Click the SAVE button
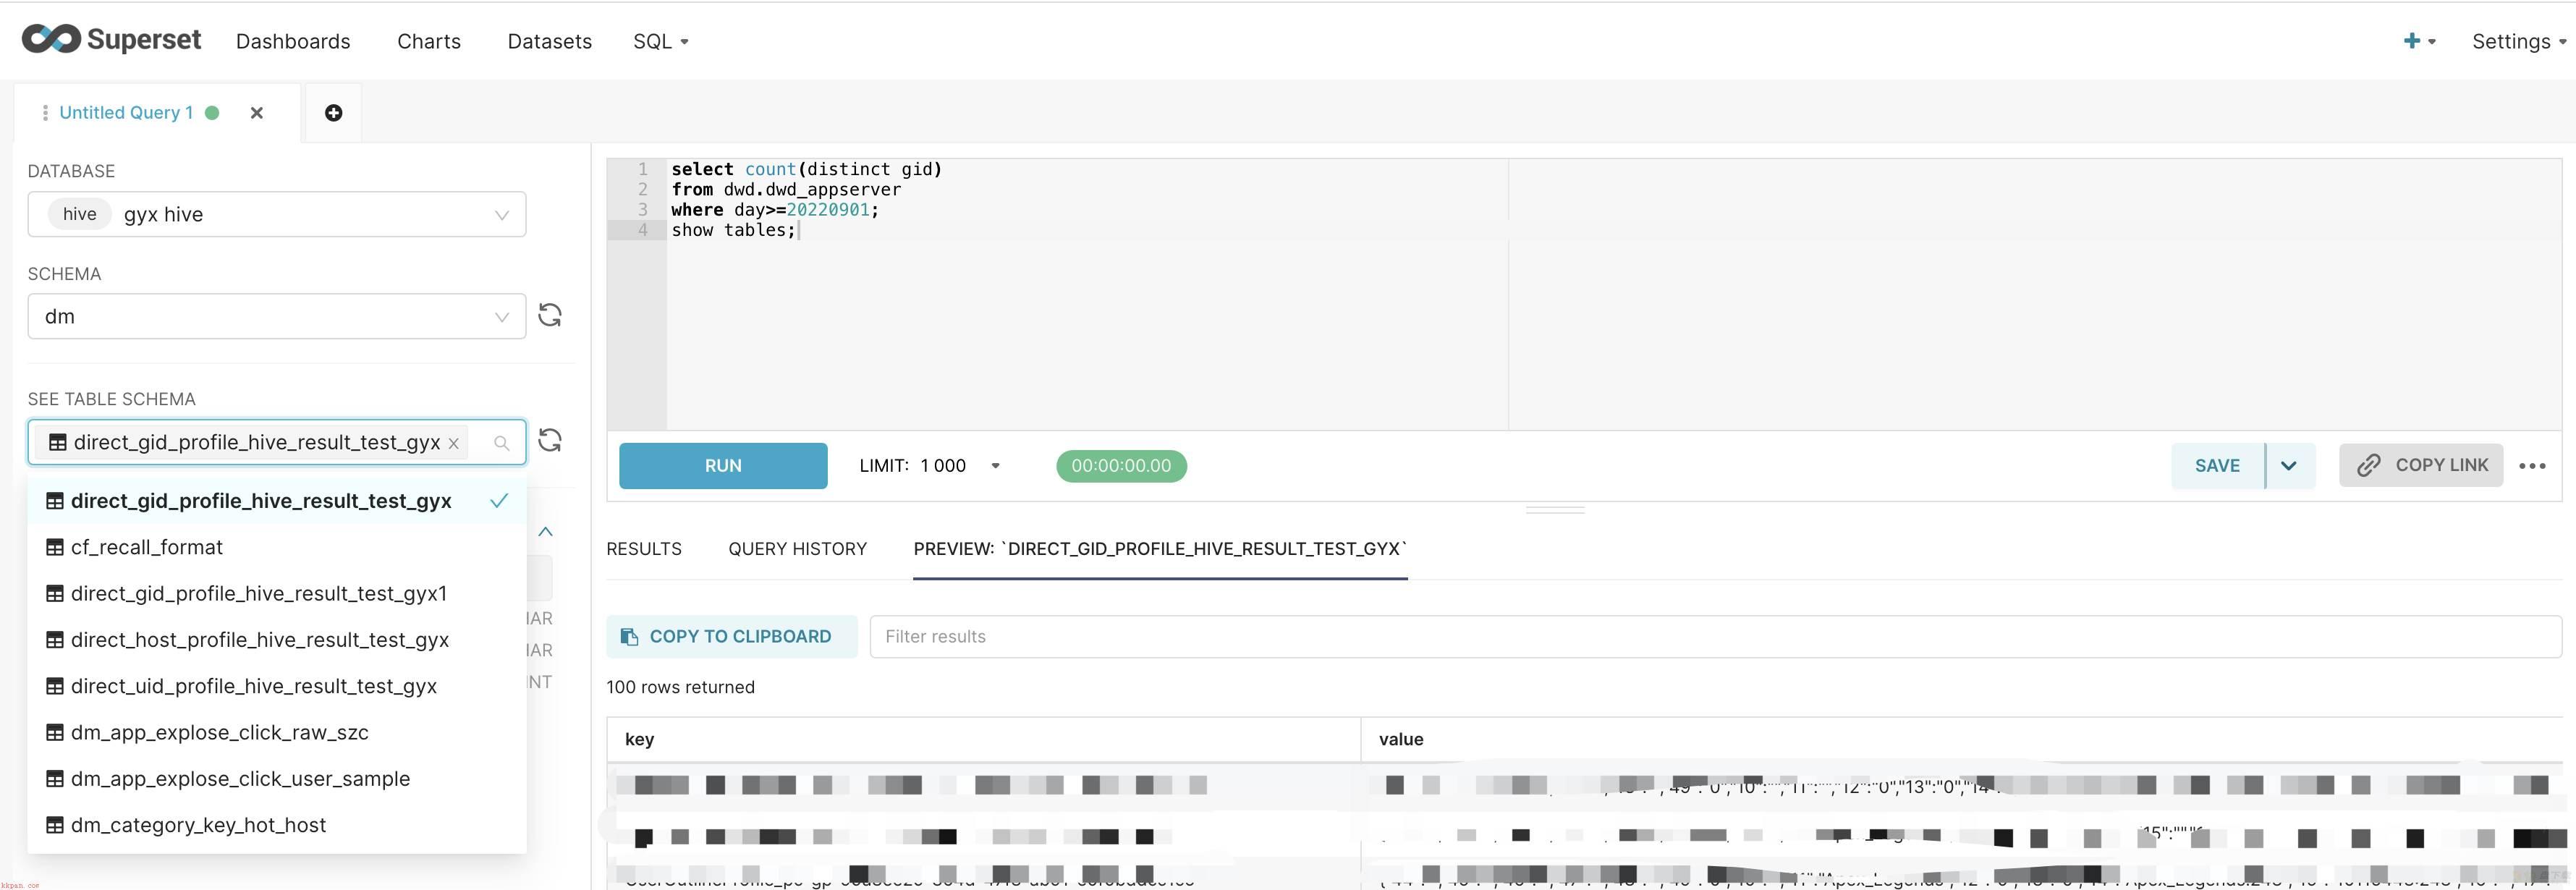 (x=2218, y=465)
